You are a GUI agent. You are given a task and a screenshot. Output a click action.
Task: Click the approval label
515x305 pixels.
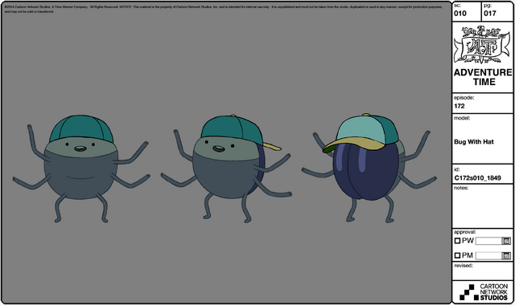click(465, 232)
